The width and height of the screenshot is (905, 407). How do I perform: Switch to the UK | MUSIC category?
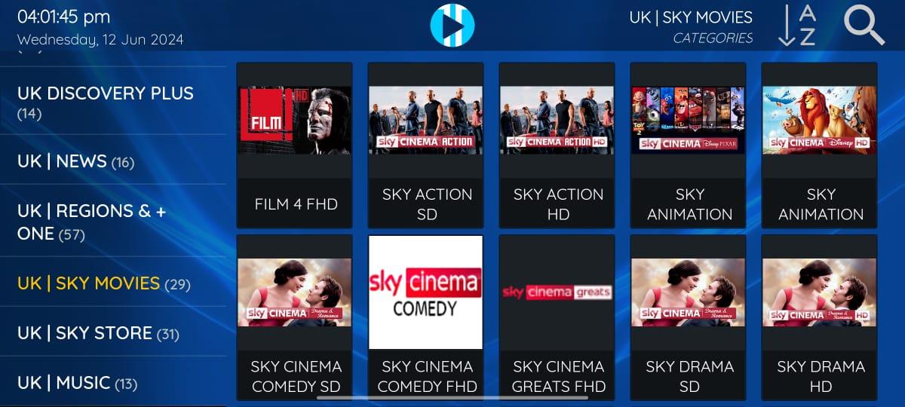pos(113,382)
